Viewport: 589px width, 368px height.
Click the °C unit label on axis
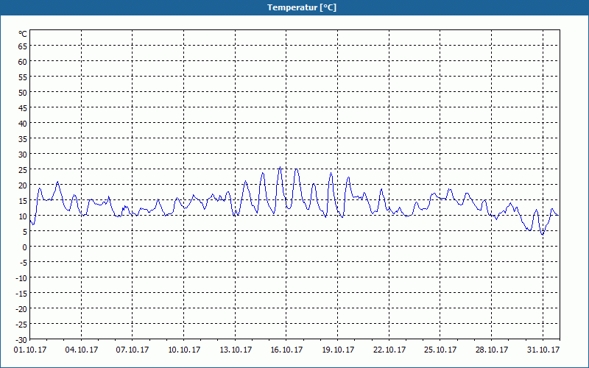(x=23, y=34)
